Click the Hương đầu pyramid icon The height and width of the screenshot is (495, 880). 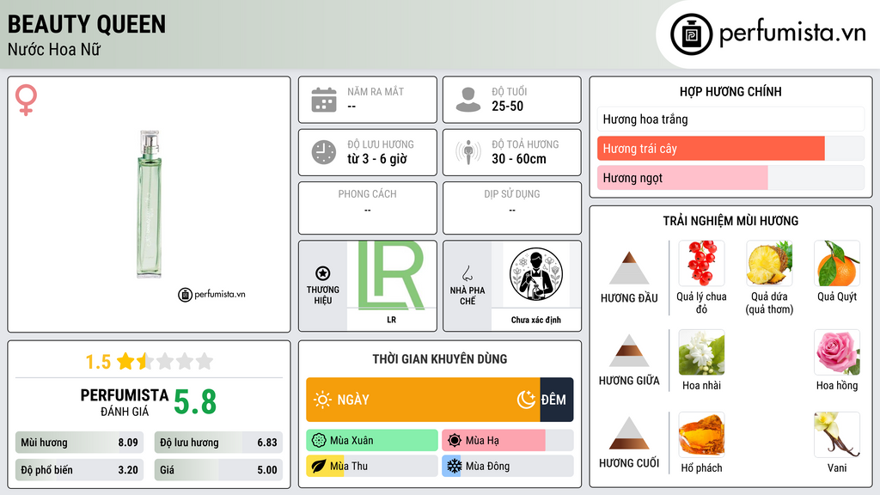629,268
